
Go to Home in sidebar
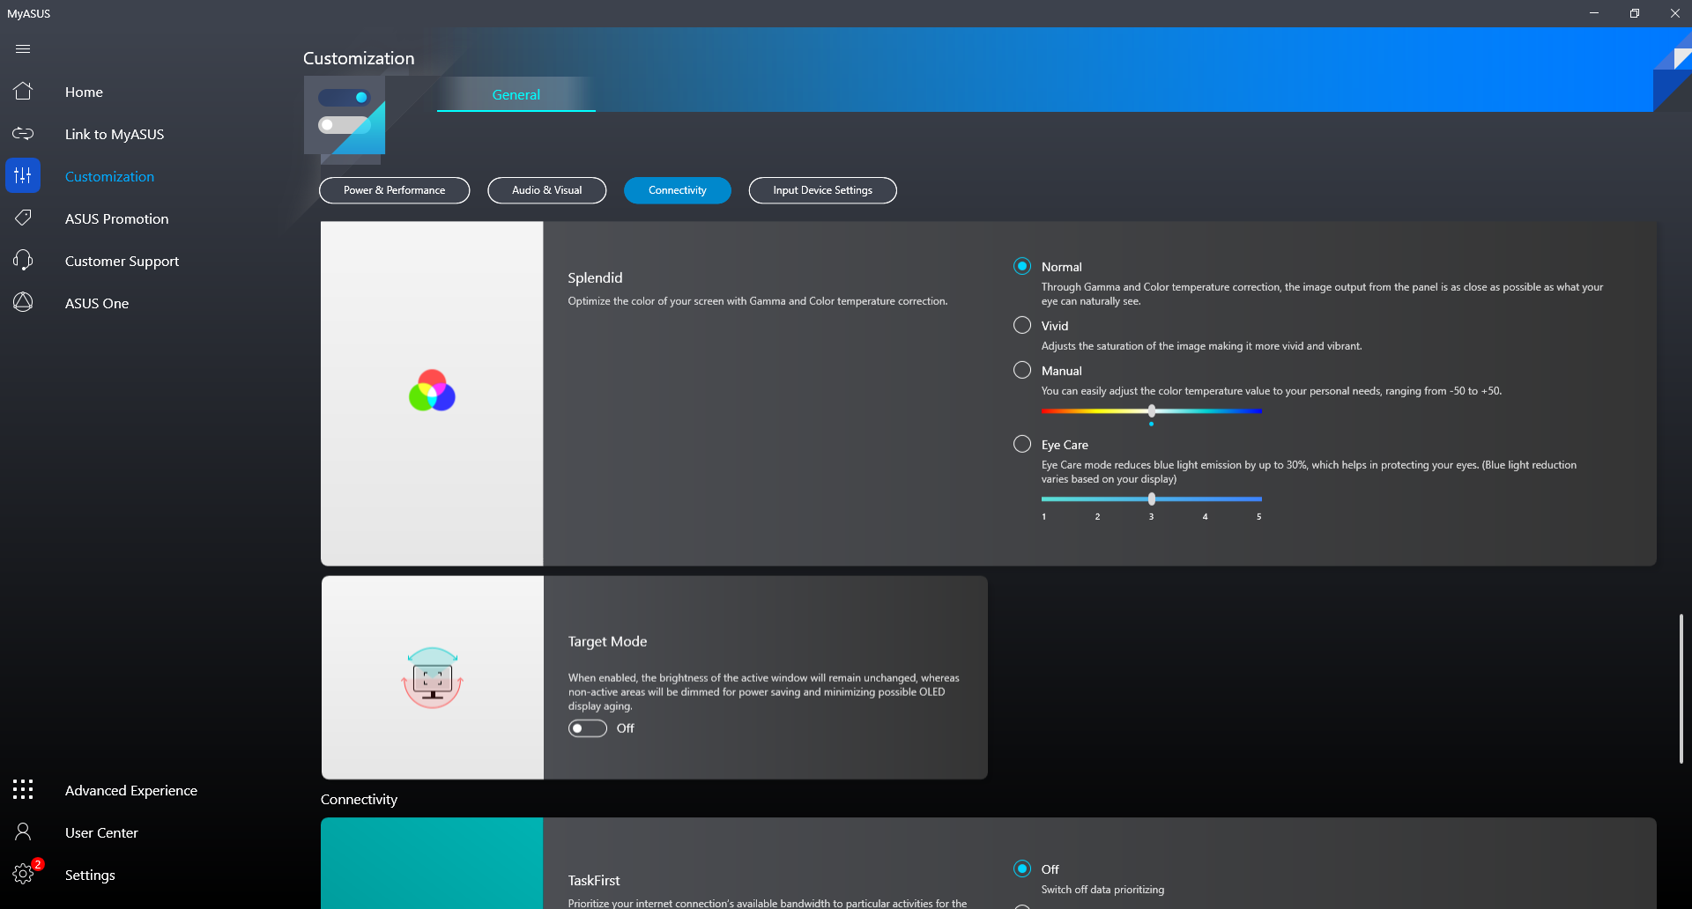point(84,92)
